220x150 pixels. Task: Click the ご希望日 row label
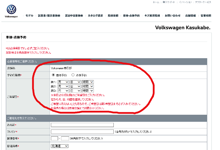tap(13, 97)
